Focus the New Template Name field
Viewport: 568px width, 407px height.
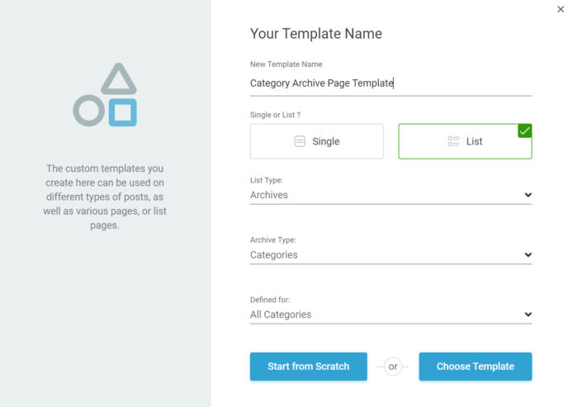(390, 83)
